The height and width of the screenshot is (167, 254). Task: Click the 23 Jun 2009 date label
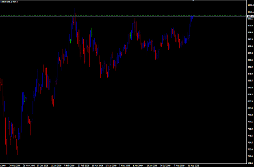tap(152, 165)
